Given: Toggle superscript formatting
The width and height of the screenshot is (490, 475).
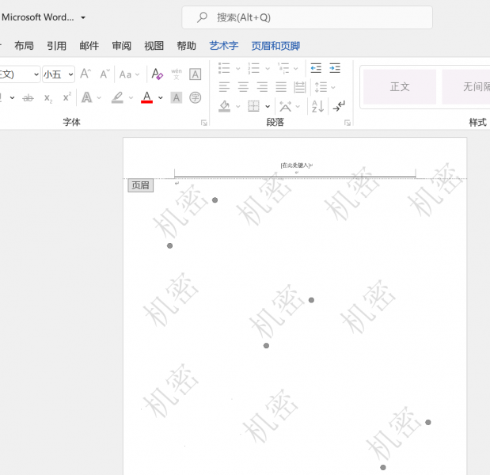Looking at the screenshot, I should coord(66,97).
